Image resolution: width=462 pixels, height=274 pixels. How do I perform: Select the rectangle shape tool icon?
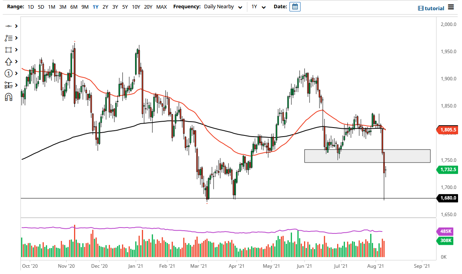(9, 50)
